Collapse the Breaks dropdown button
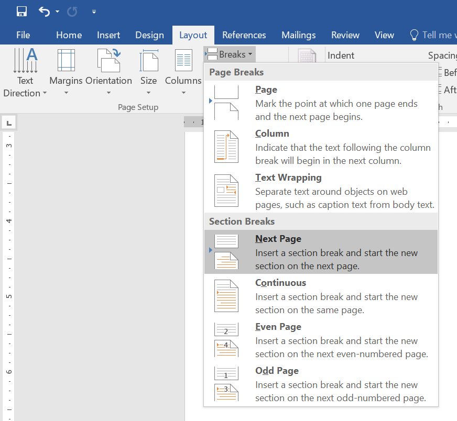 (230, 54)
